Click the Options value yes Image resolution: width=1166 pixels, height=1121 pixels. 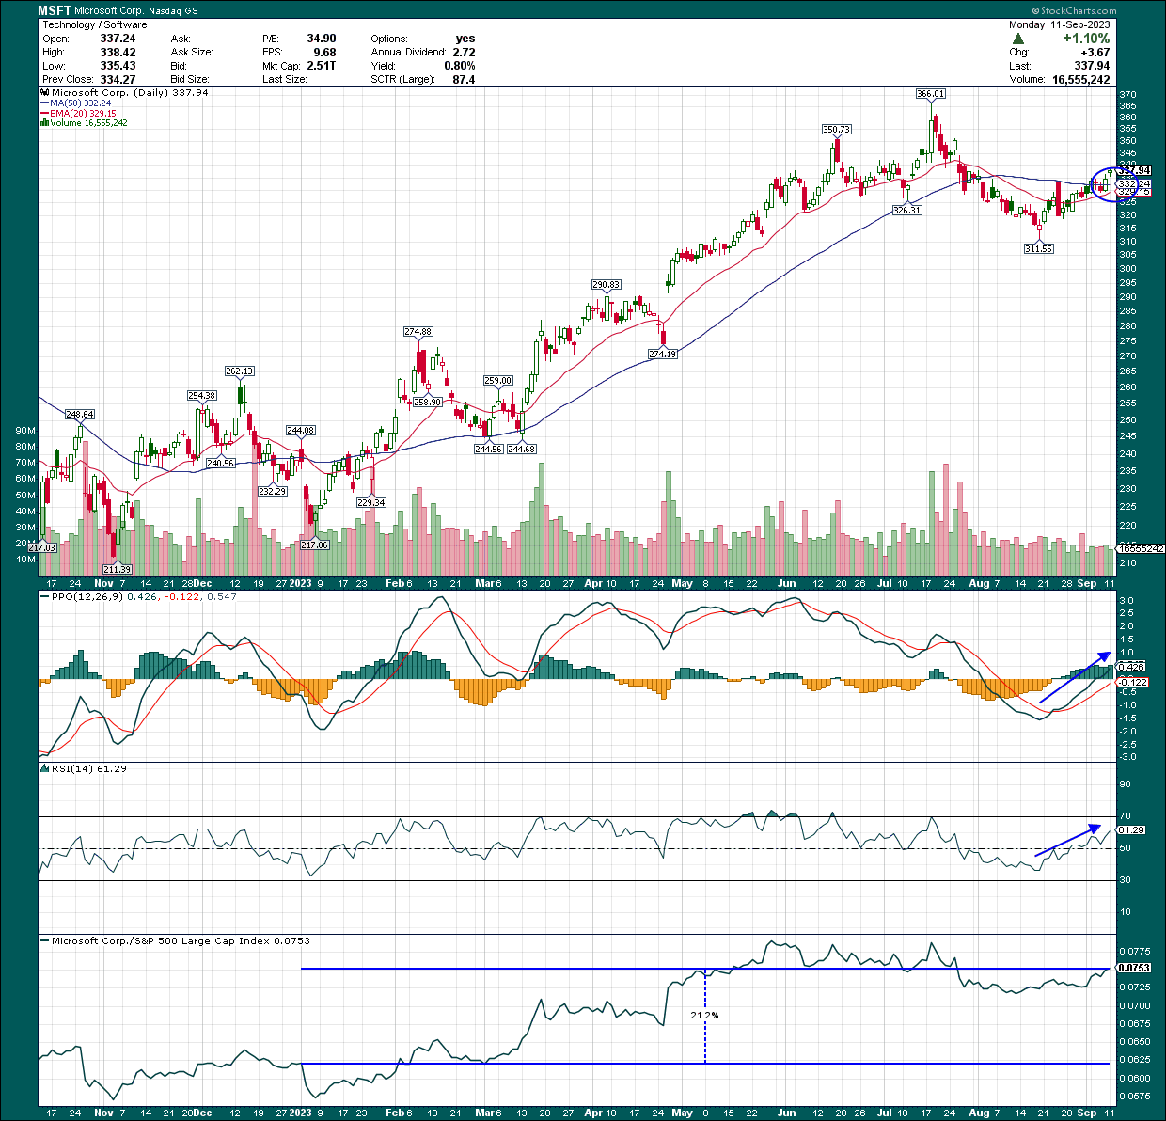click(x=465, y=39)
